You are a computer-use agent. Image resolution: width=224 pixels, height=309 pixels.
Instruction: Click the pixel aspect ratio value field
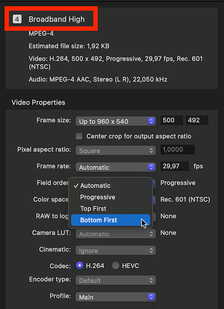(x=178, y=149)
